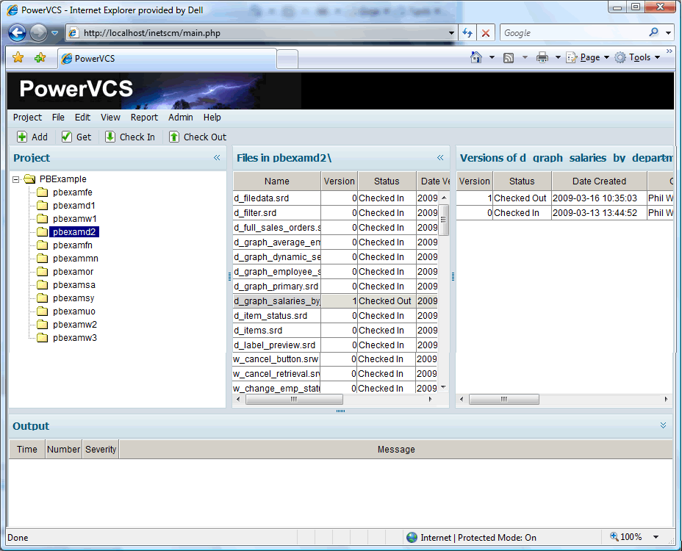Open the search provider dropdown
The image size is (682, 551).
[668, 33]
